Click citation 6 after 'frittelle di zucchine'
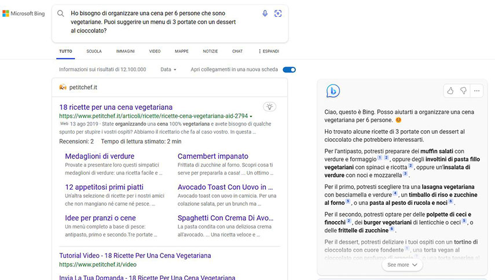Image resolution: width=495 pixels, height=280 pixels. click(x=392, y=229)
